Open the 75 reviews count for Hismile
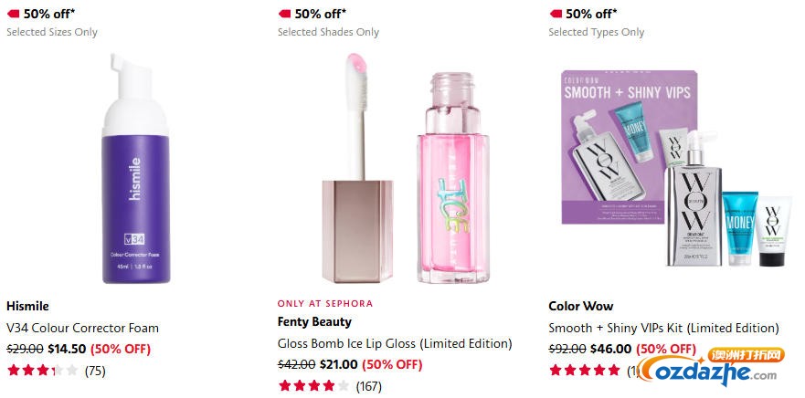Viewport: 805px width, 398px height. 95,371
